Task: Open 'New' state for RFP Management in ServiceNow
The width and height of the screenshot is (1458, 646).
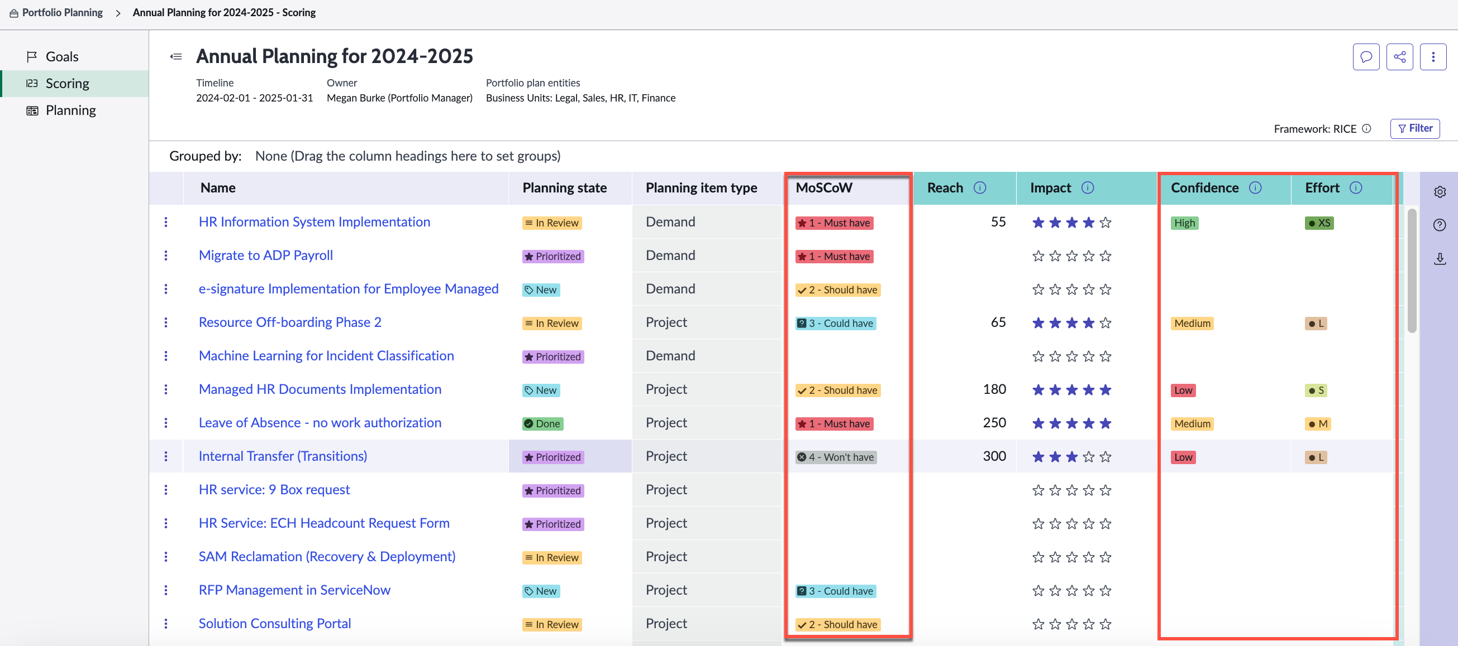Action: pos(541,591)
